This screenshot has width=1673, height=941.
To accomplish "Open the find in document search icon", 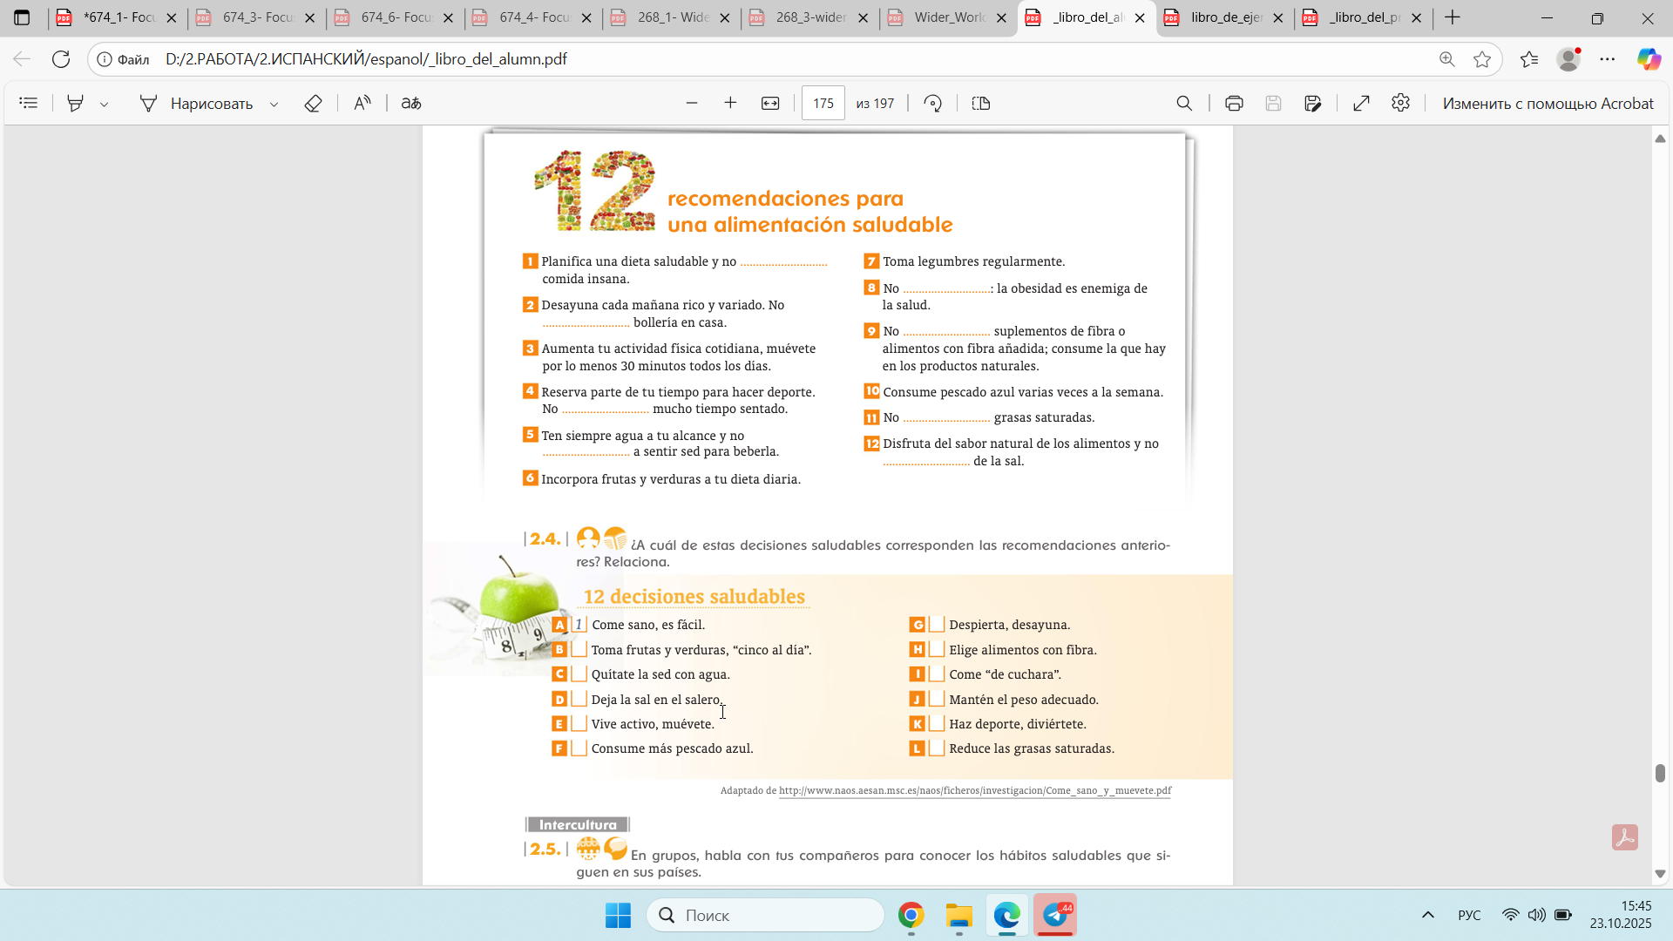I will [1184, 103].
